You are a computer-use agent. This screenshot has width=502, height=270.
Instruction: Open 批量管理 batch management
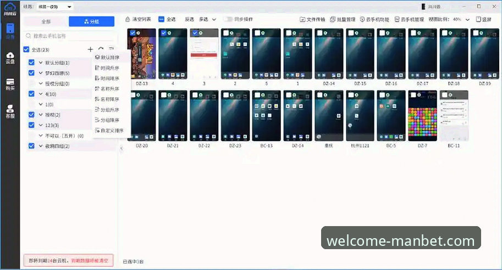tap(343, 19)
